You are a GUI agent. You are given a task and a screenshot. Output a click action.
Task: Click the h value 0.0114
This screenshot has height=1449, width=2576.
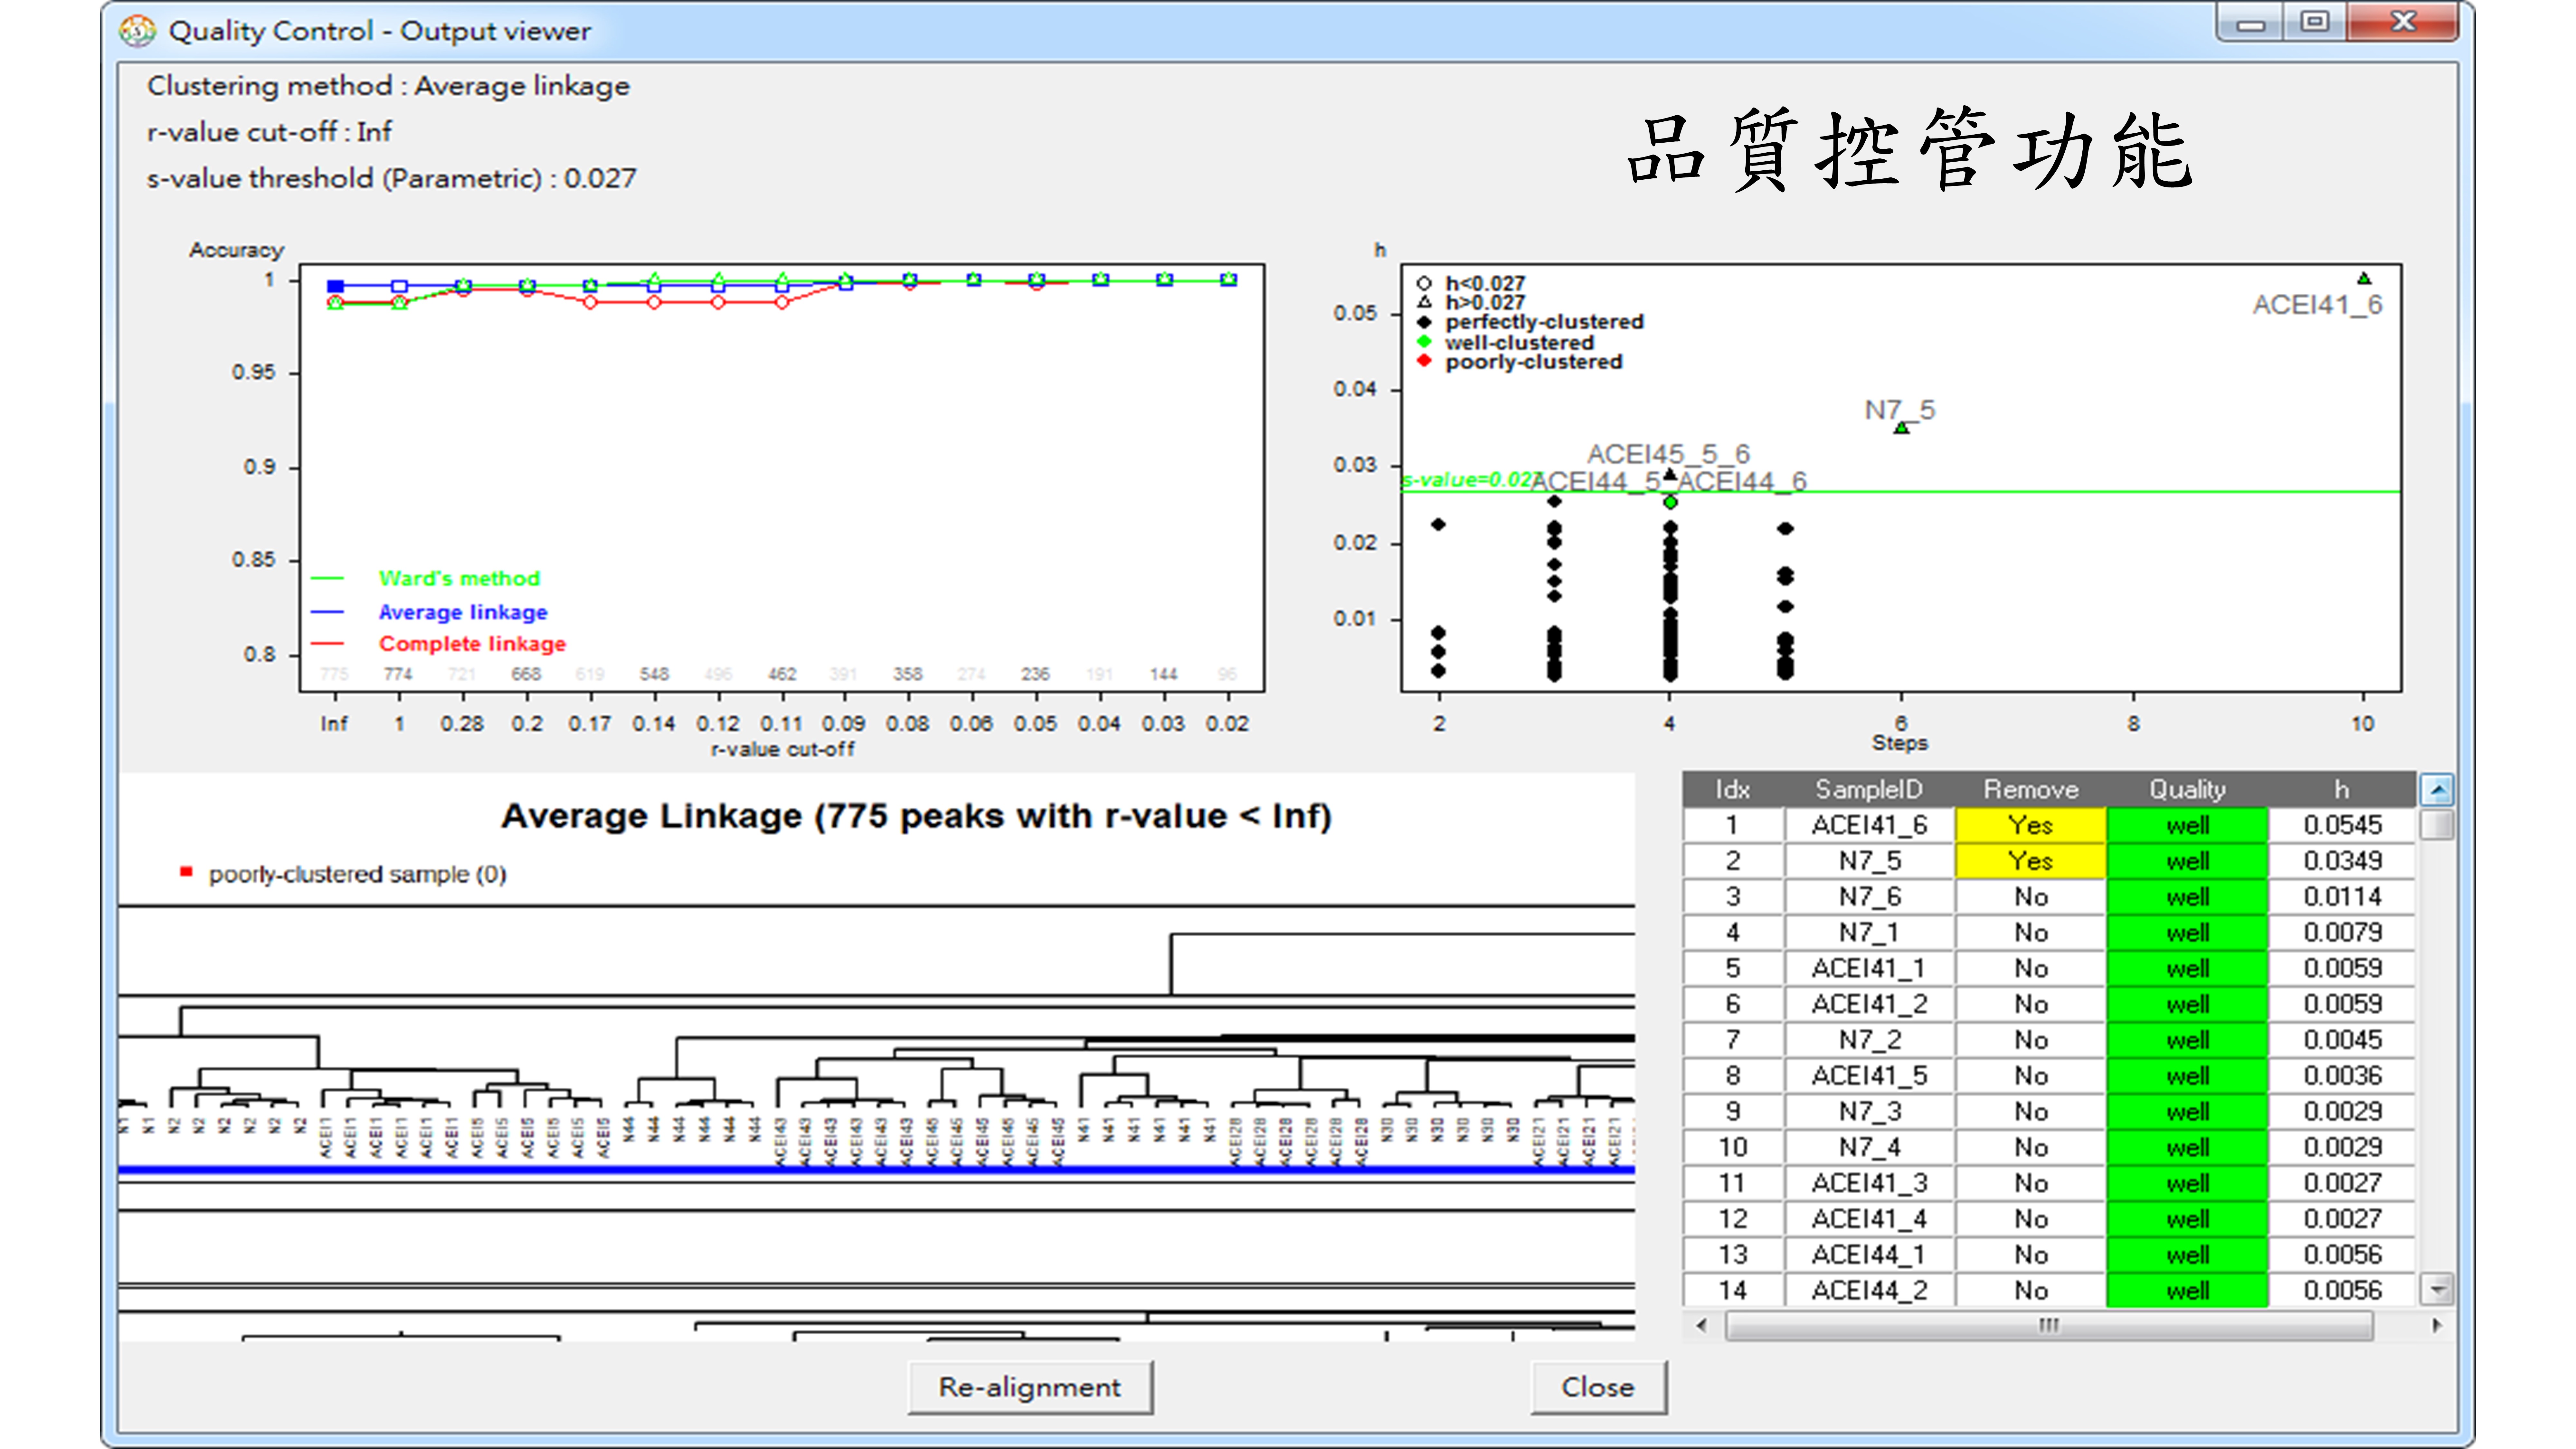pos(2342,897)
